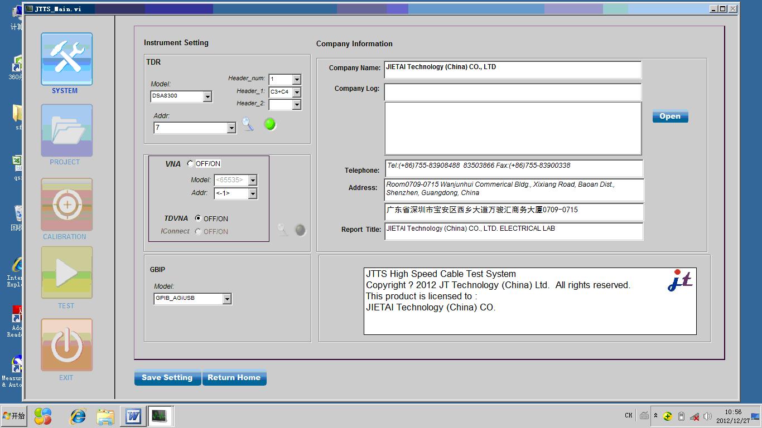Open the Header_num dropdown
This screenshot has width=762, height=428.
(297, 80)
